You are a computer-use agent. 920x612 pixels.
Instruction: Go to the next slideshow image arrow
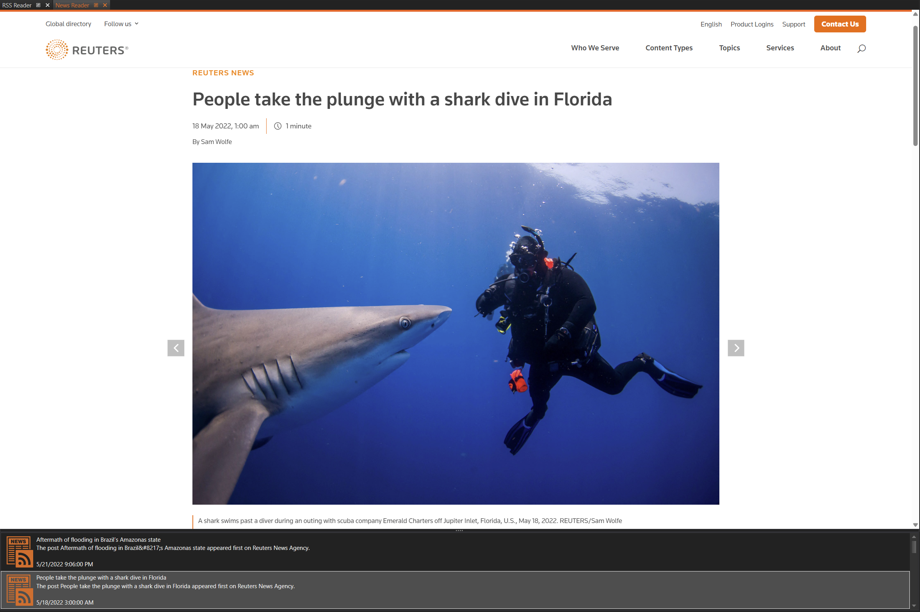(735, 348)
